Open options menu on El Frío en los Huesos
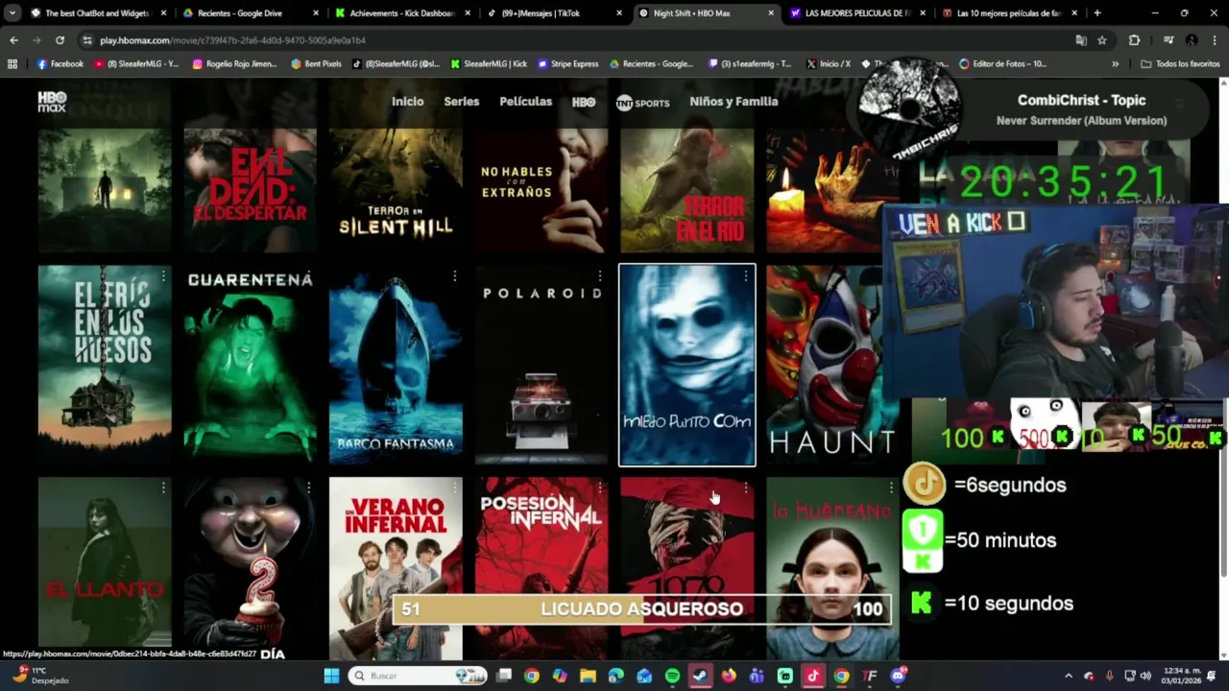This screenshot has width=1229, height=691. point(163,276)
